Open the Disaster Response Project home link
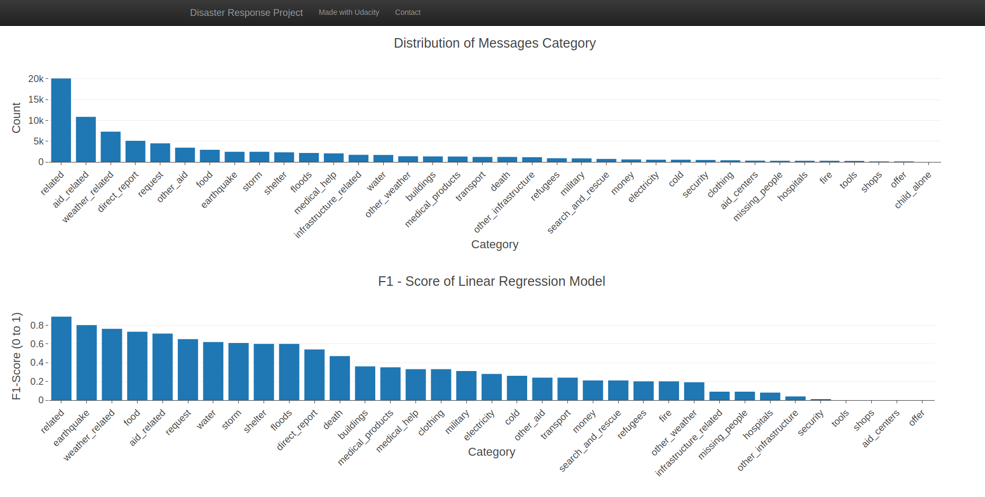985x497 pixels. pos(246,13)
